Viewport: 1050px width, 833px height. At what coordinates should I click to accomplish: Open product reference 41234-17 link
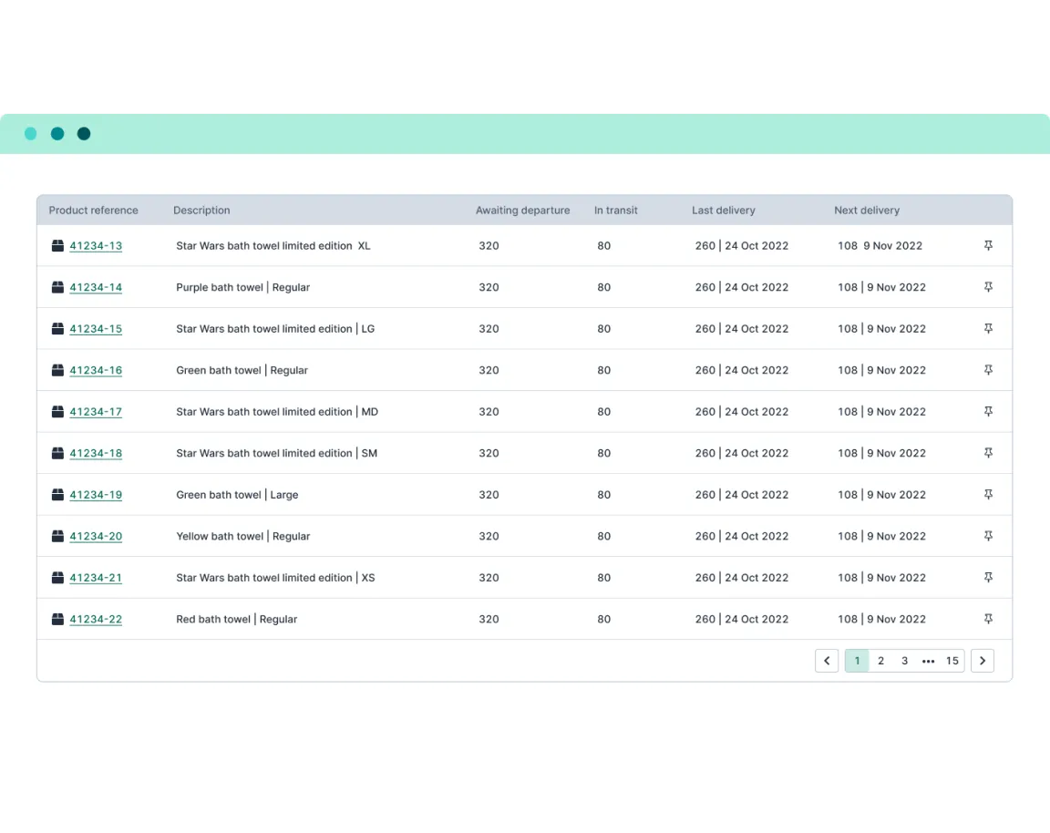[96, 412]
